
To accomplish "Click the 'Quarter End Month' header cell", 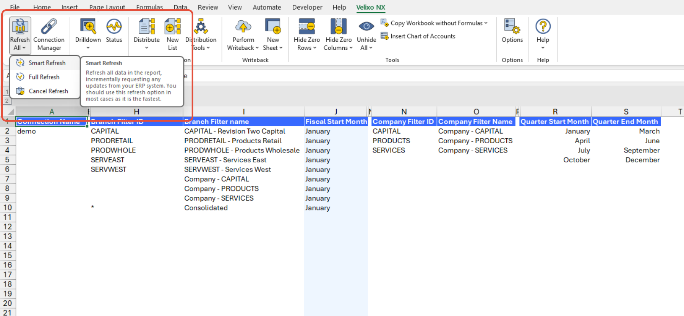I will pos(626,122).
